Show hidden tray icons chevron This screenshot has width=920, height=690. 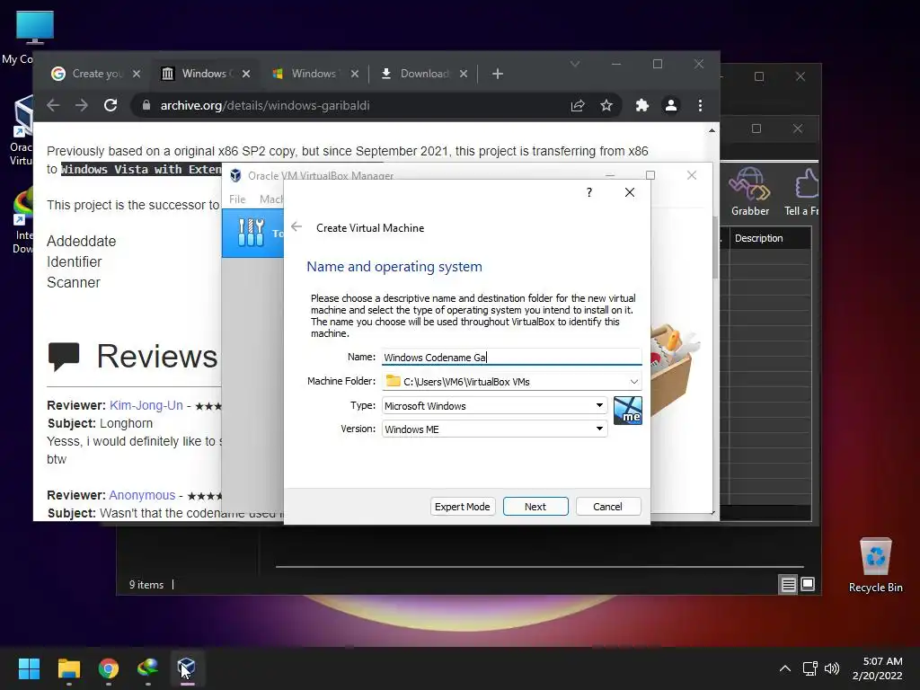click(784, 668)
